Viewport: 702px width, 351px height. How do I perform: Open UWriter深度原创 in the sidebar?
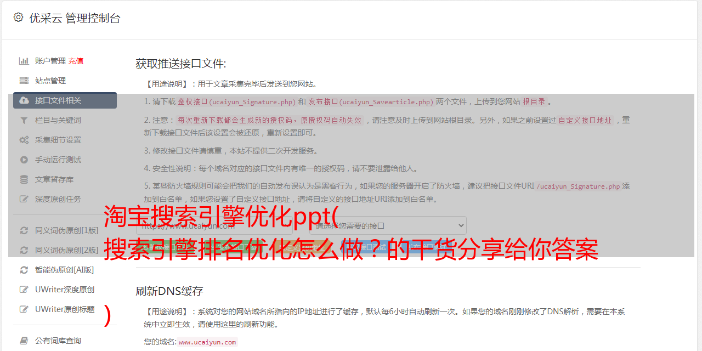[65, 290]
